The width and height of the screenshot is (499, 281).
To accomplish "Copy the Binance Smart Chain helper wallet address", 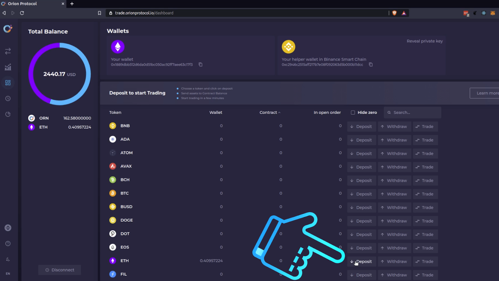I will (371, 65).
